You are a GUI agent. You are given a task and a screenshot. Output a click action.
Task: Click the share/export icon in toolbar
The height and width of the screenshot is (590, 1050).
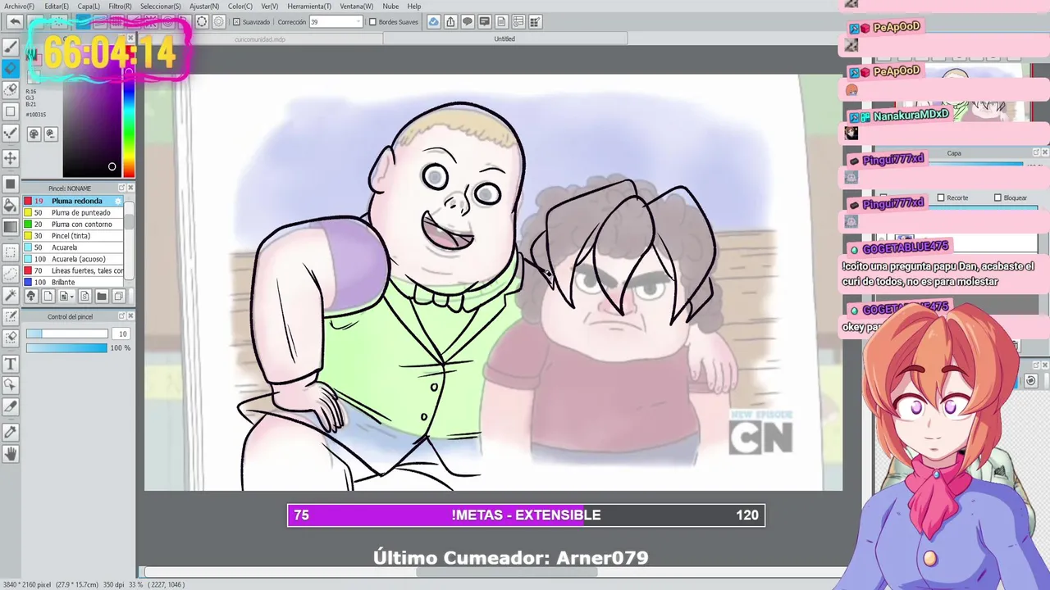pyautogui.click(x=450, y=22)
